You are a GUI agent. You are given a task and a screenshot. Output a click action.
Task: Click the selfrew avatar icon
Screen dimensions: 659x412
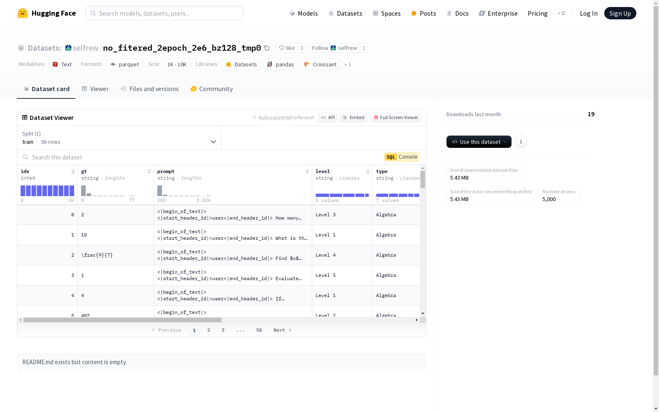click(x=68, y=48)
